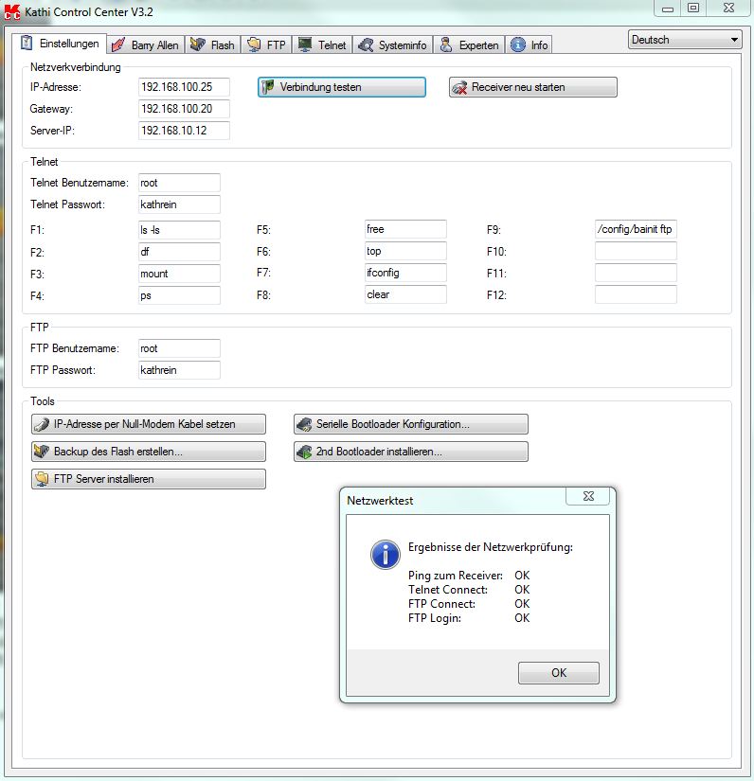Click the blue Info tab icon
Image resolution: width=754 pixels, height=781 pixels.
point(518,44)
